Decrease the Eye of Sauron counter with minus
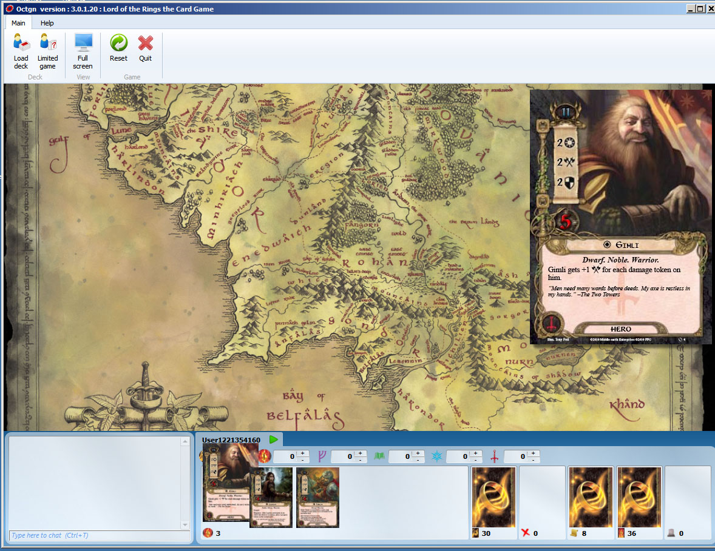This screenshot has width=715, height=551. (302, 459)
